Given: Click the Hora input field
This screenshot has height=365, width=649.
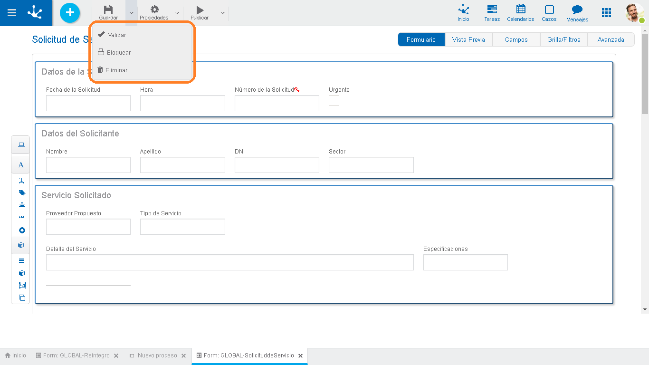Looking at the screenshot, I should pyautogui.click(x=182, y=103).
